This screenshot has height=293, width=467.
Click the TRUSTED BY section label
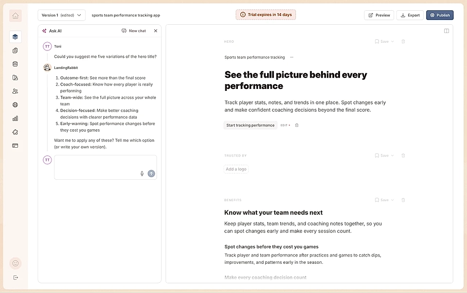235,155
